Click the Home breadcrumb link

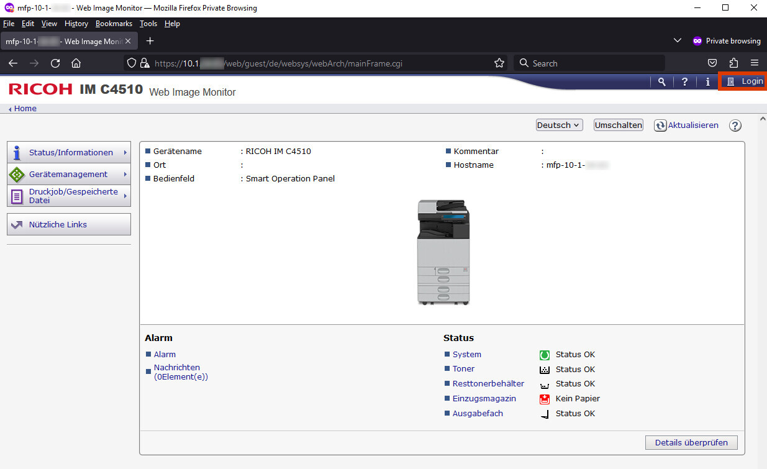point(25,108)
